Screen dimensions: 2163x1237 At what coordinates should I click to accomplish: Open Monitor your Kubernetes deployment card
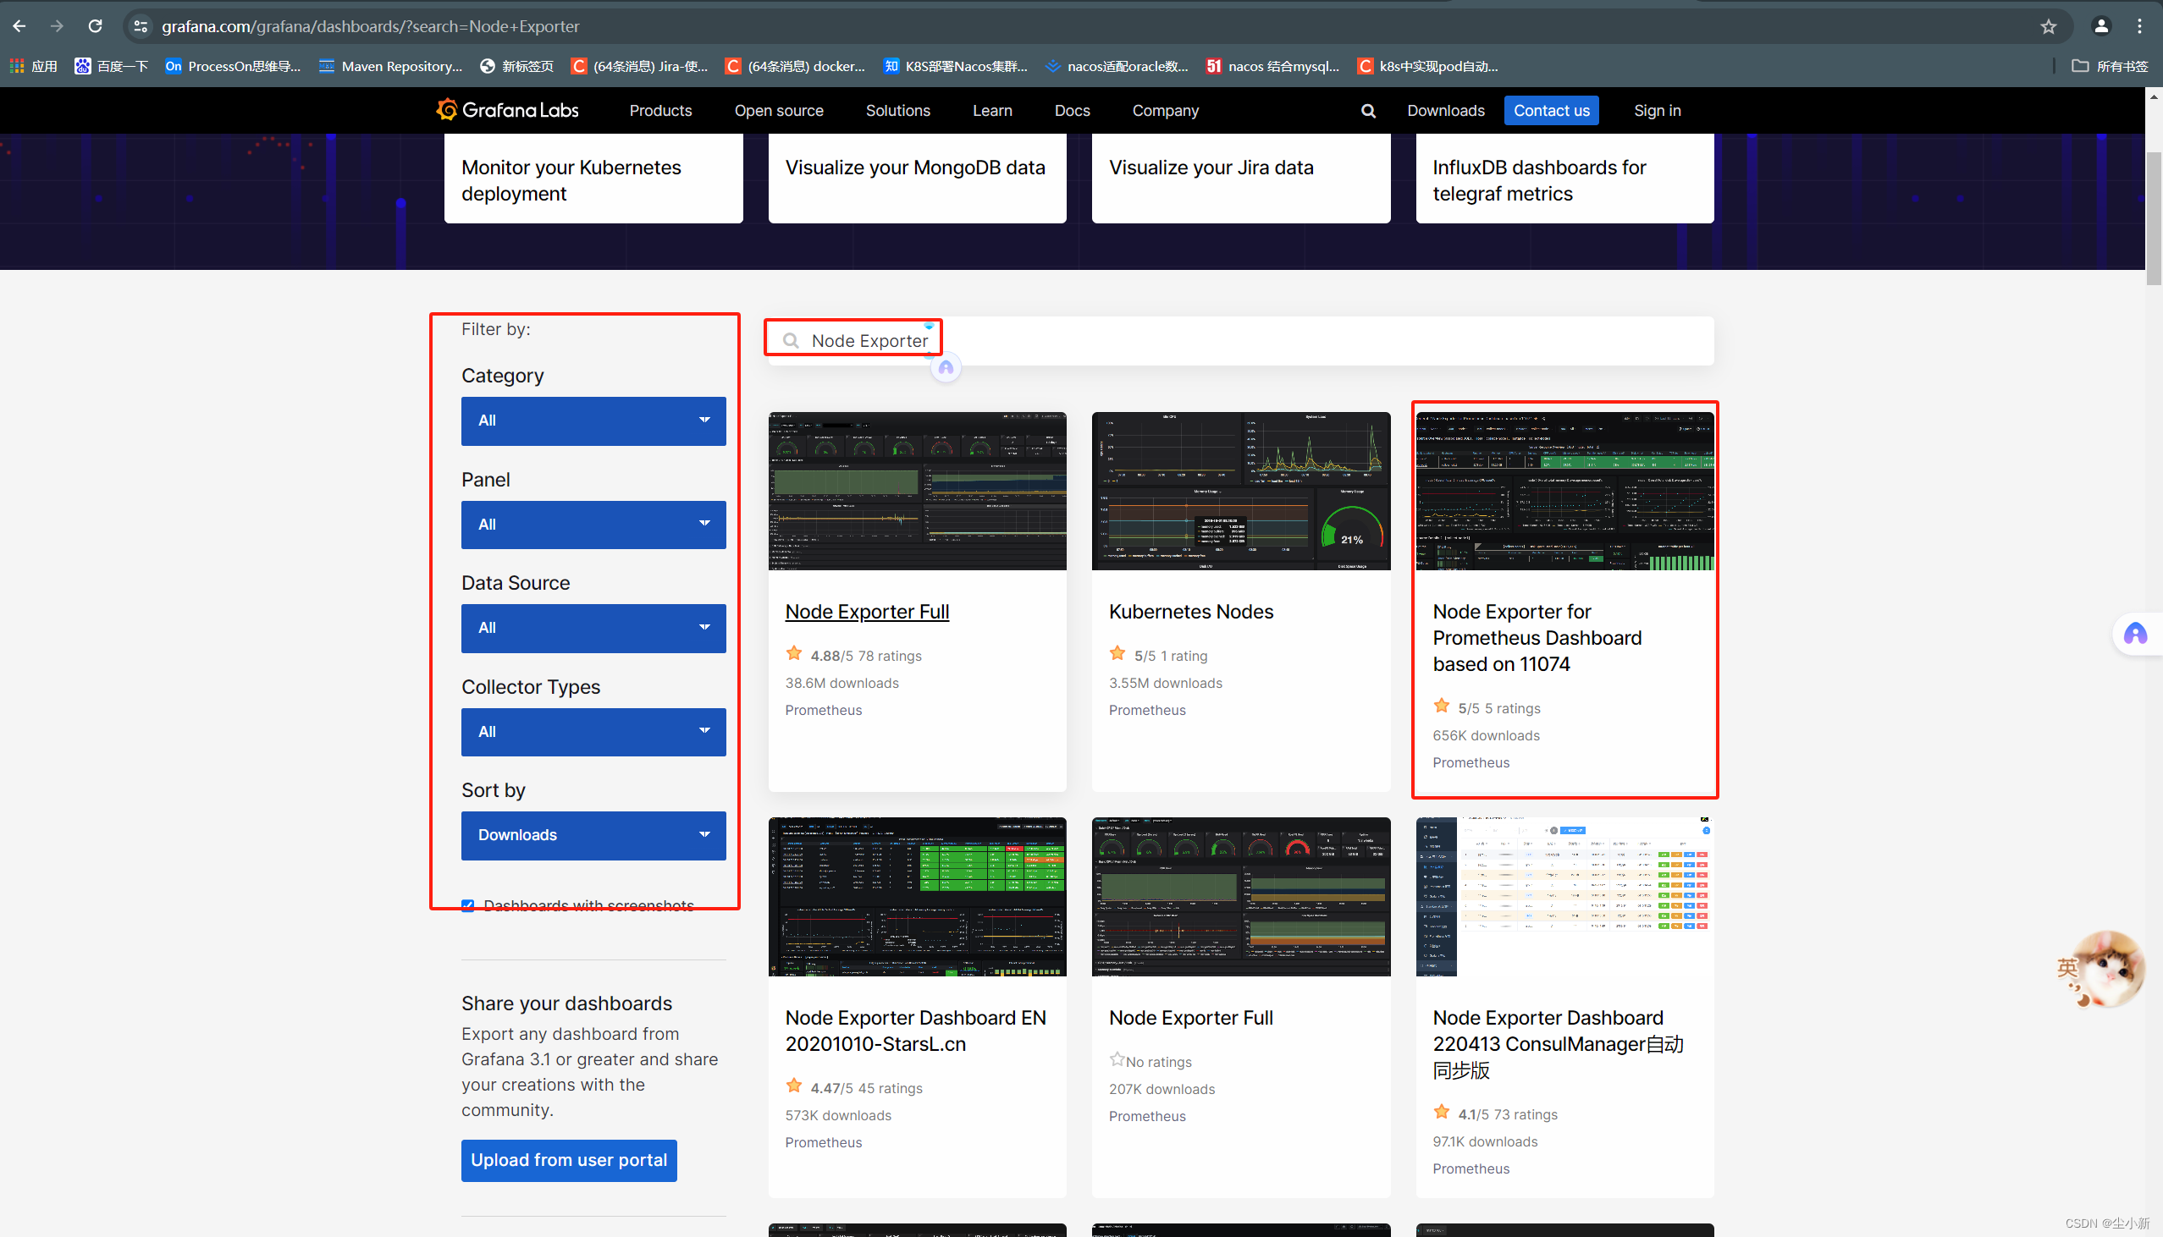593,179
